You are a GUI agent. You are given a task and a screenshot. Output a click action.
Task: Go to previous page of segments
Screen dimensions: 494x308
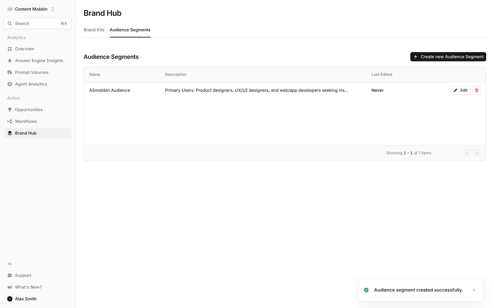467,153
